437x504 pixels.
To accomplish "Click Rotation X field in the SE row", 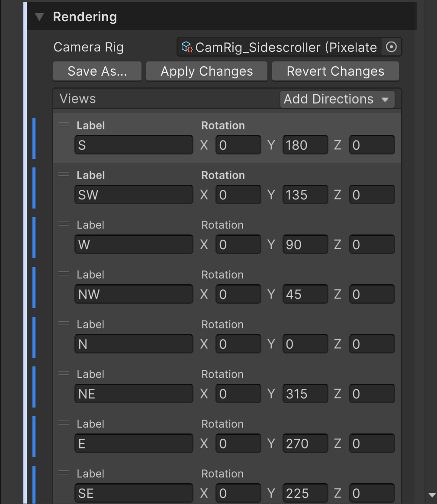I will 238,493.
